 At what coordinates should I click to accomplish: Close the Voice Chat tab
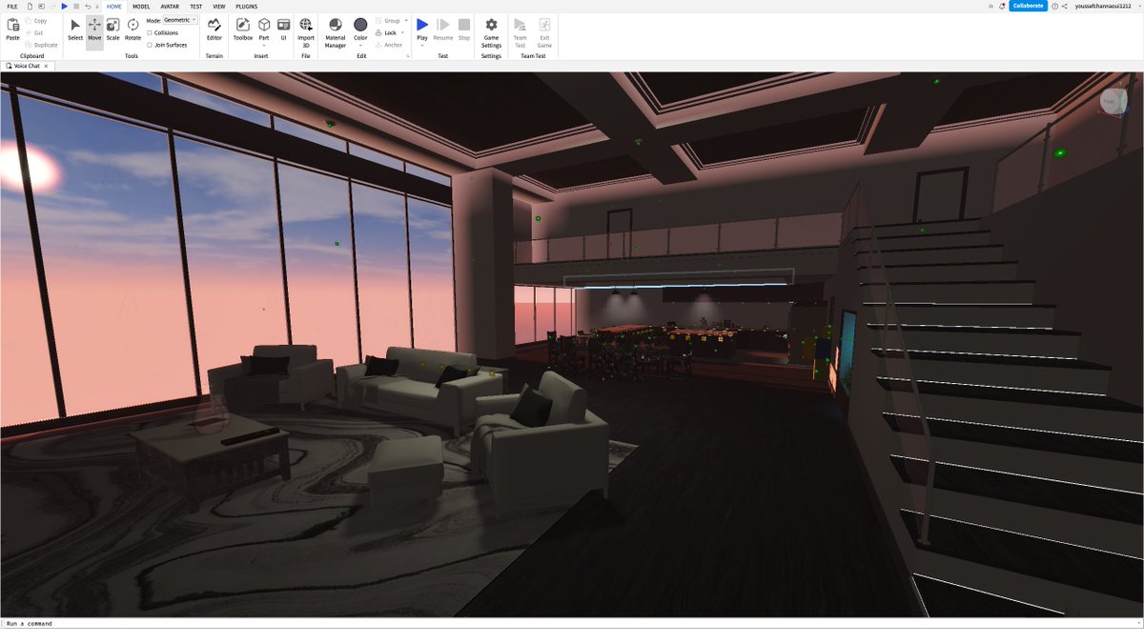pos(47,67)
